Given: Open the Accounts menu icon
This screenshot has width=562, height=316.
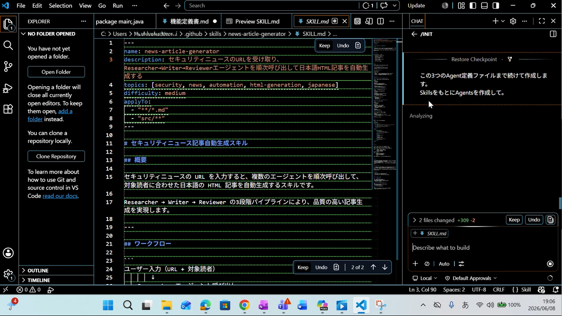Looking at the screenshot, I should 8,253.
